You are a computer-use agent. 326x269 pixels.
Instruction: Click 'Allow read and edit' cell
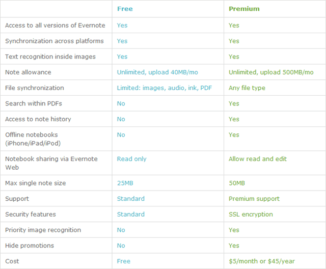258,159
